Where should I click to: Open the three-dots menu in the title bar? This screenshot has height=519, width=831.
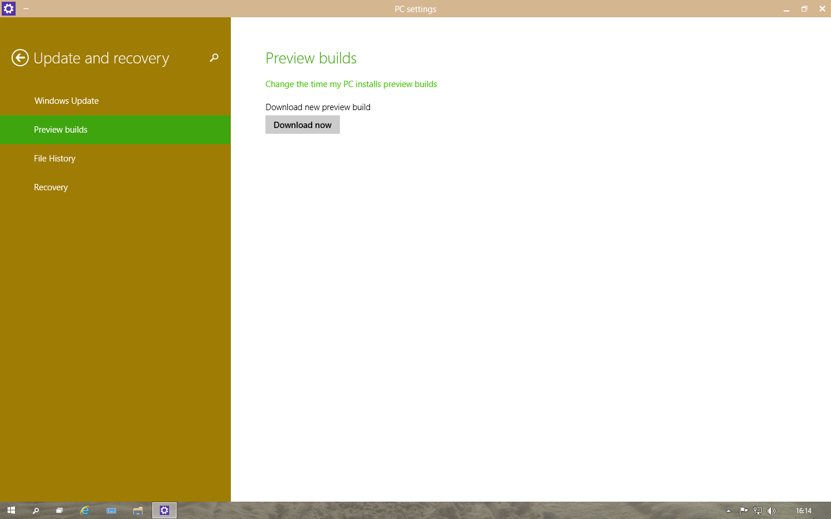click(x=26, y=9)
